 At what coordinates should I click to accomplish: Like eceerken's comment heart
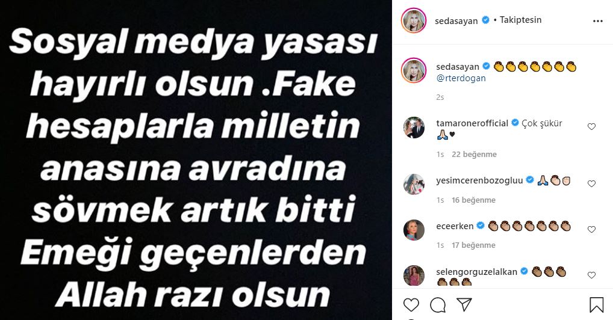(x=591, y=229)
